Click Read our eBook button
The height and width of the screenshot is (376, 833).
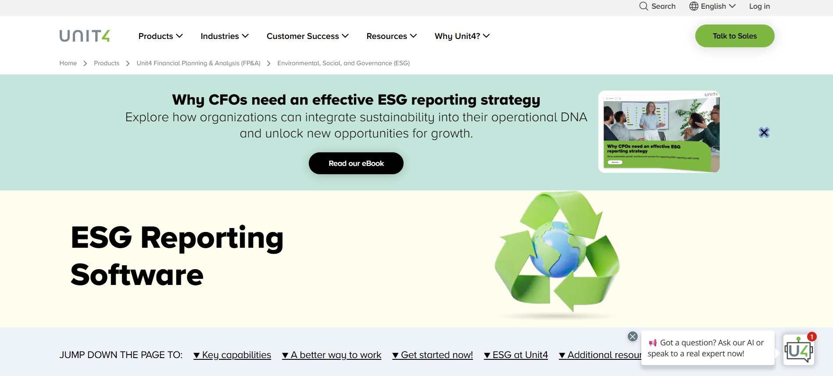coord(356,163)
